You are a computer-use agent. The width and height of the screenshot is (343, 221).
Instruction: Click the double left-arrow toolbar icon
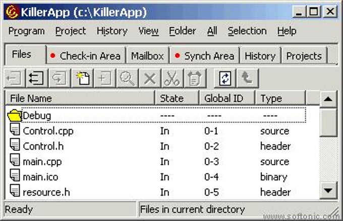[37, 78]
